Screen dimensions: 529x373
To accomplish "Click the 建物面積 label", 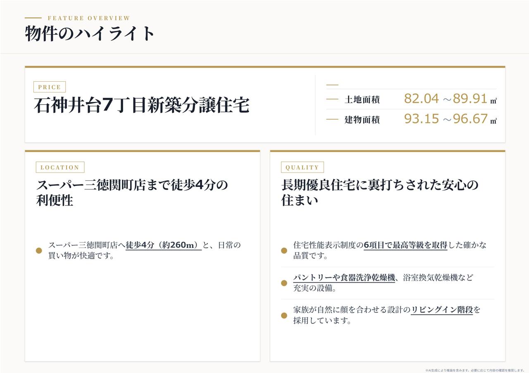I will 362,120.
